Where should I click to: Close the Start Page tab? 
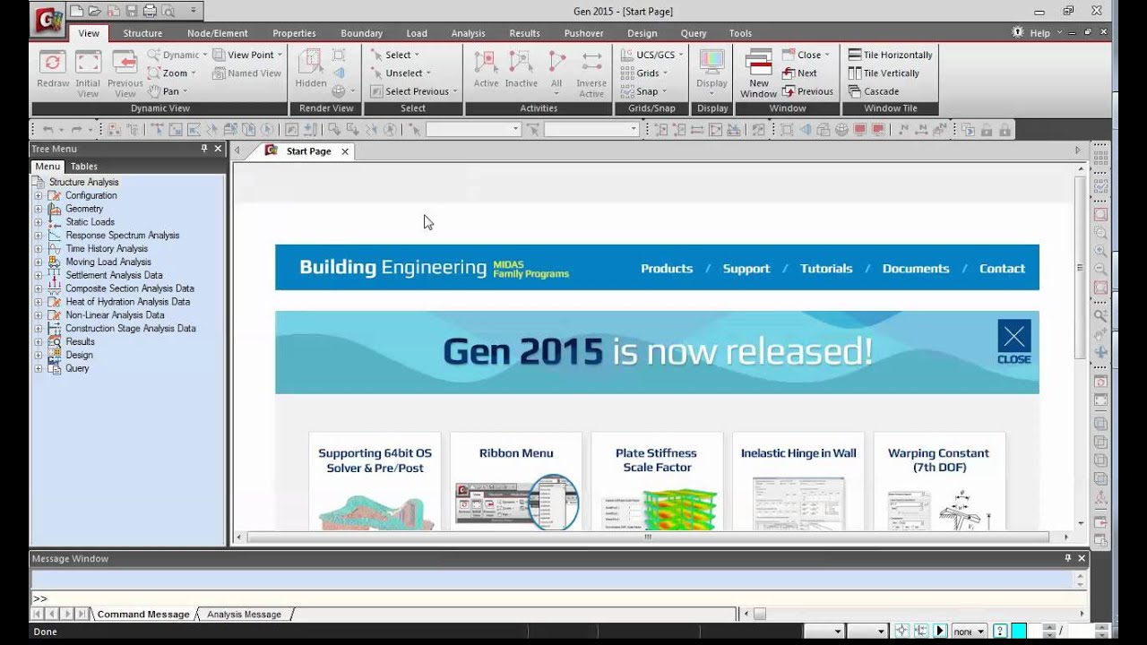click(x=344, y=151)
